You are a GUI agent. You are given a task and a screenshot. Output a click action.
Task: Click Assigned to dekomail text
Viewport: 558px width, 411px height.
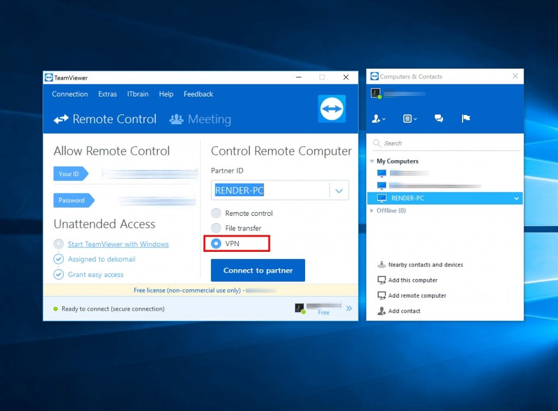(101, 259)
